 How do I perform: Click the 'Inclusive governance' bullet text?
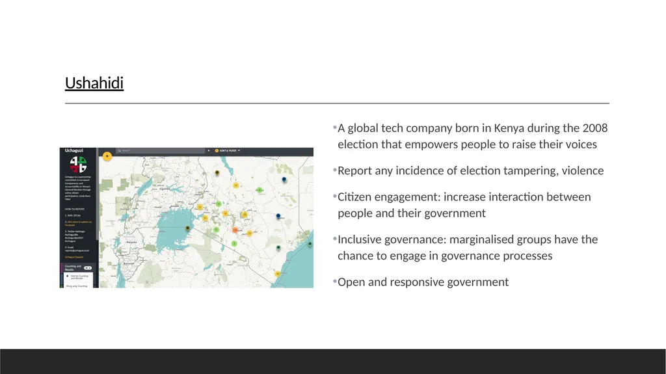click(x=467, y=247)
